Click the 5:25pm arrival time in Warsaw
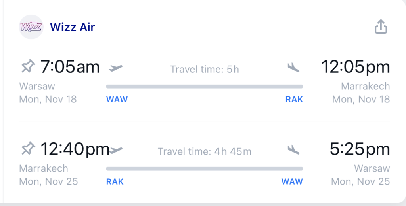 tap(360, 149)
